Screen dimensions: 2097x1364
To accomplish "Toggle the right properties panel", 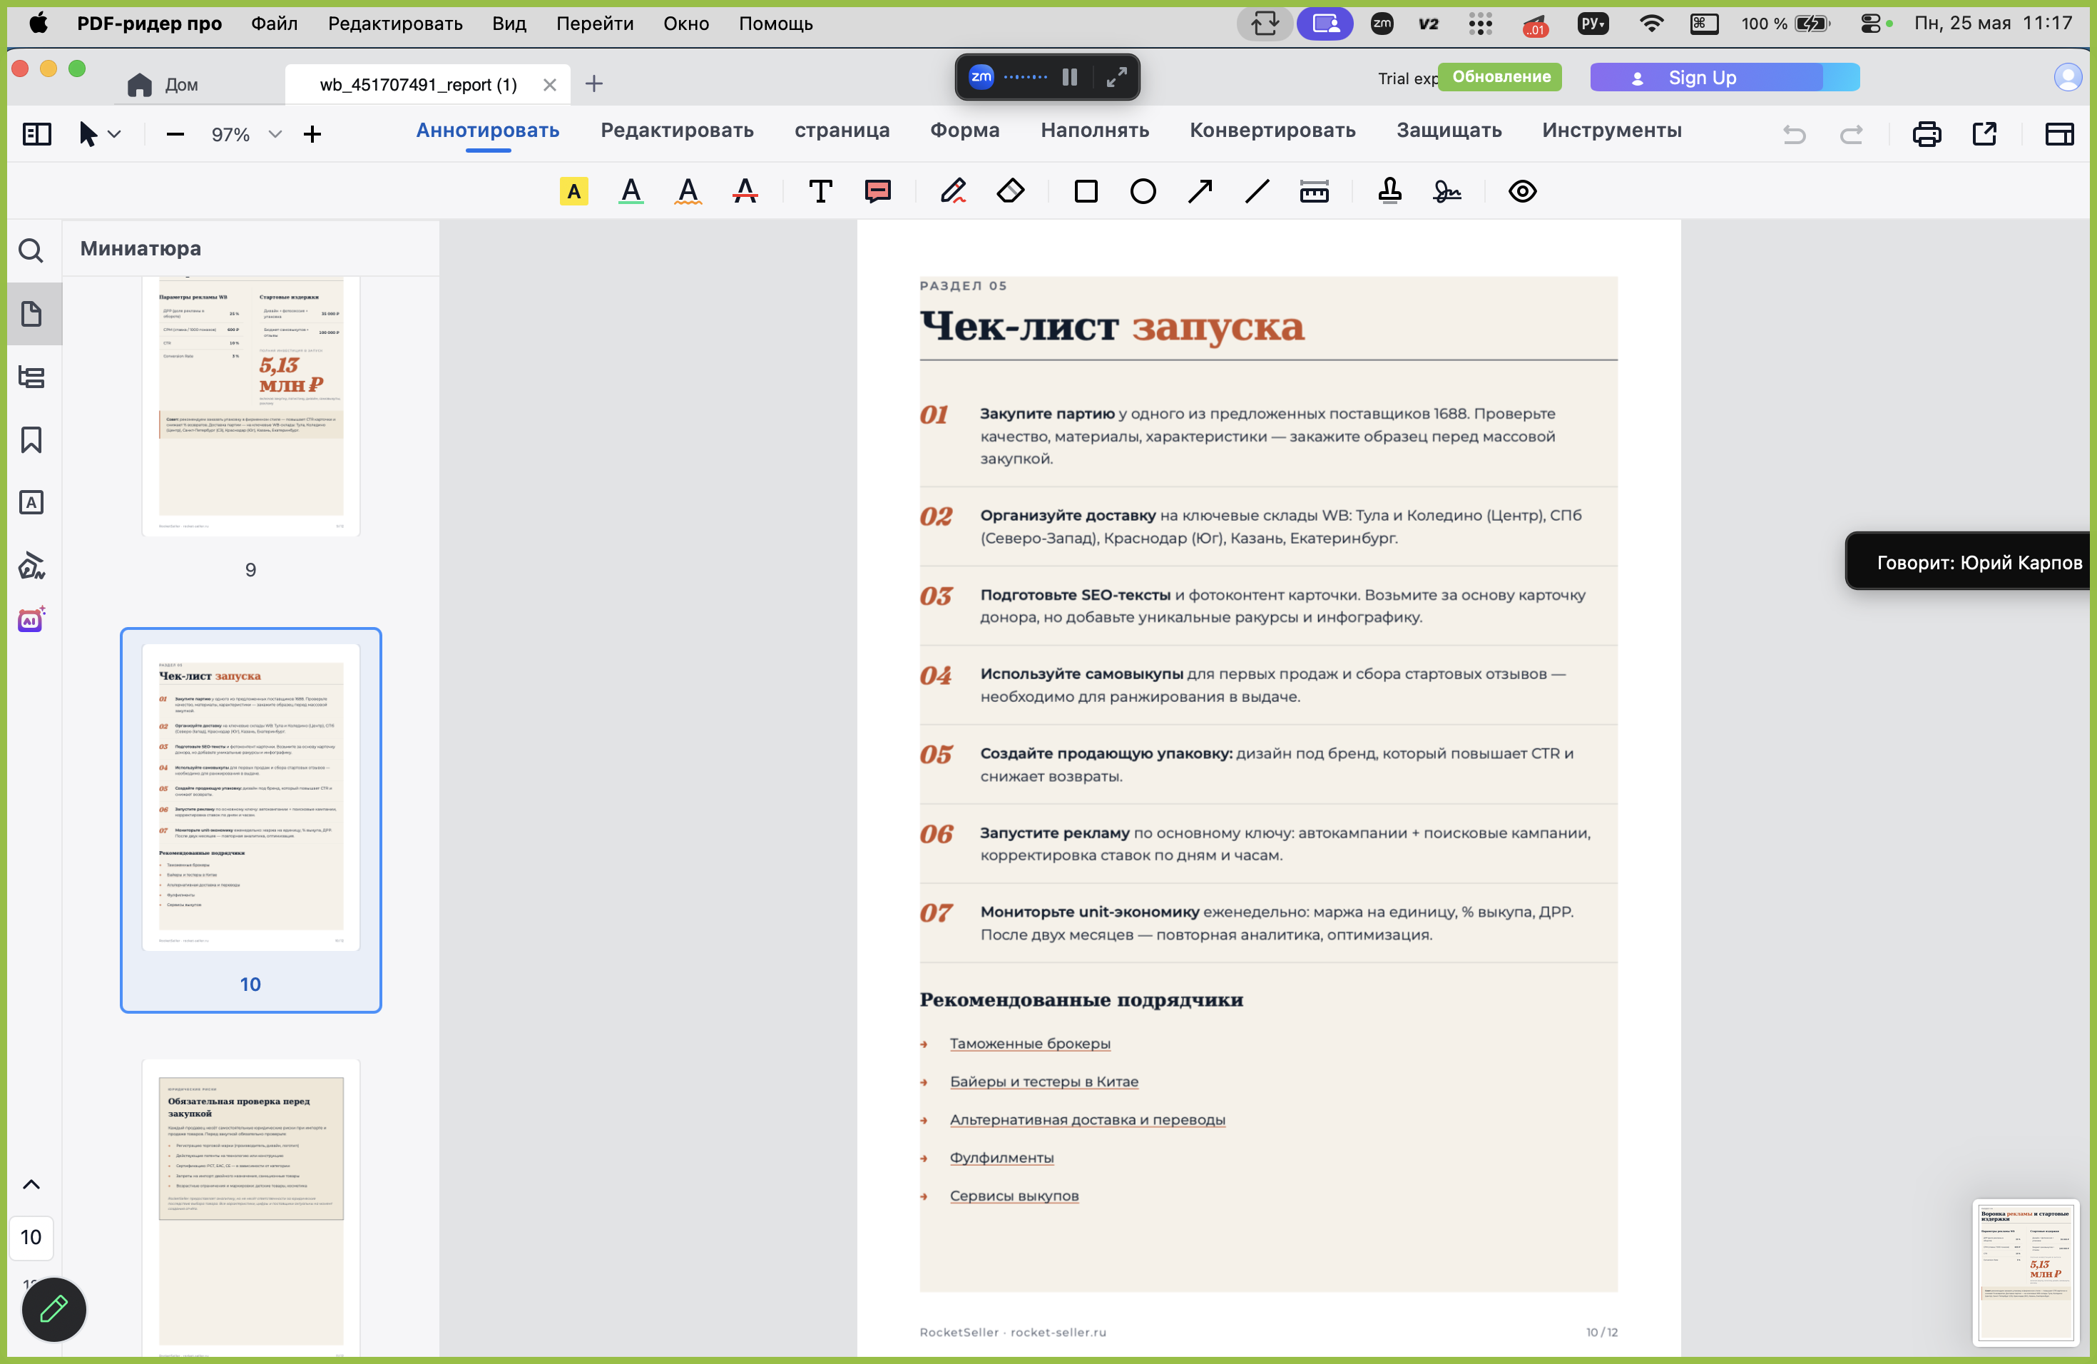I will click(x=2059, y=134).
